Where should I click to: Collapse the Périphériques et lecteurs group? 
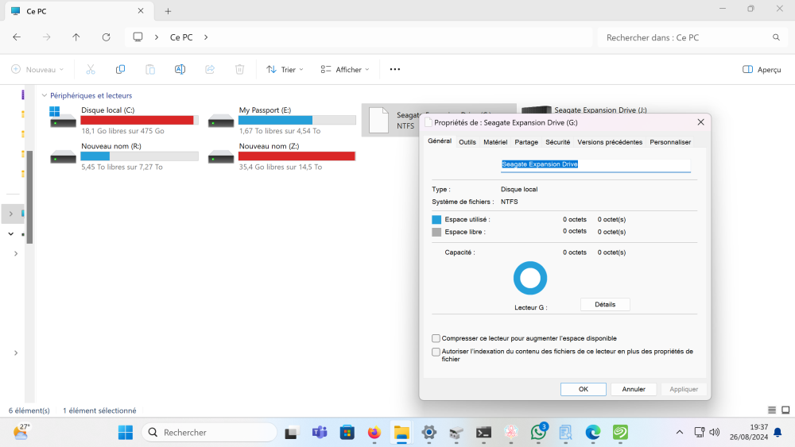click(x=44, y=96)
